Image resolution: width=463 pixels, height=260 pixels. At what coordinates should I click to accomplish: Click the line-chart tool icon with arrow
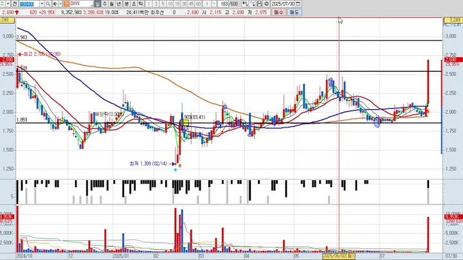tap(252, 4)
